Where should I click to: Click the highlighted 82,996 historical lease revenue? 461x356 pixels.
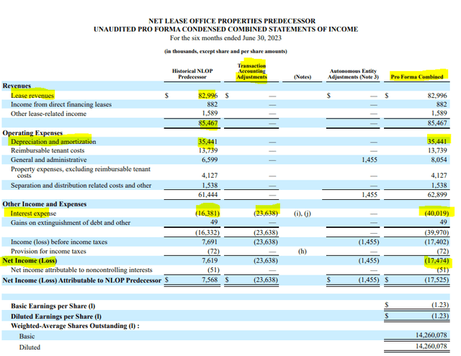[207, 95]
